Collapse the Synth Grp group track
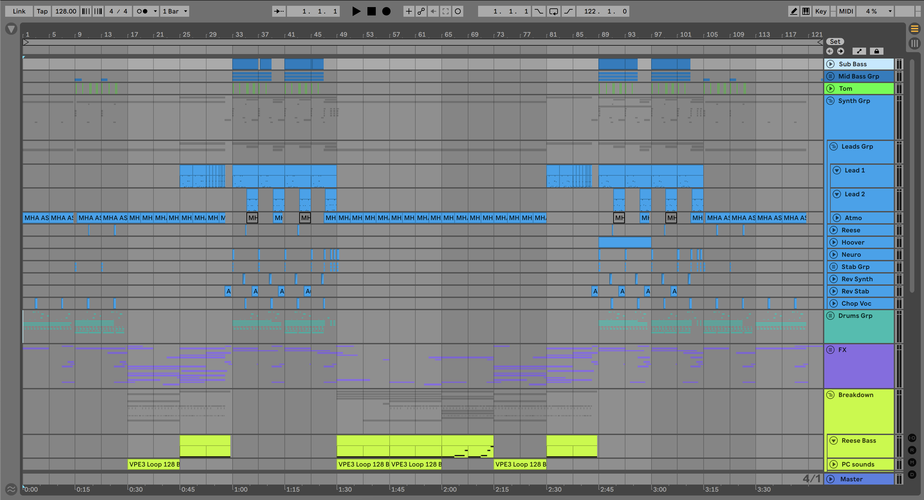This screenshot has width=924, height=500. [x=830, y=101]
